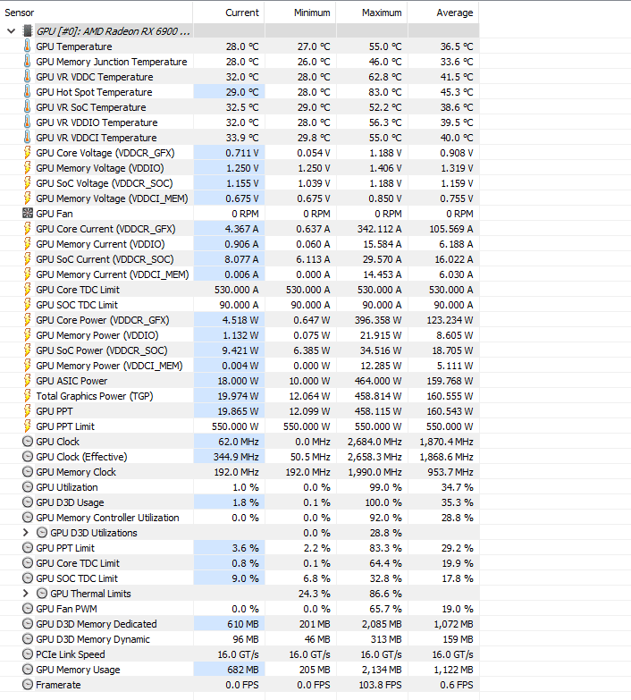Click lightning icon beside Total Graphics Power (TGP)
631x700 pixels.
pyautogui.click(x=27, y=395)
